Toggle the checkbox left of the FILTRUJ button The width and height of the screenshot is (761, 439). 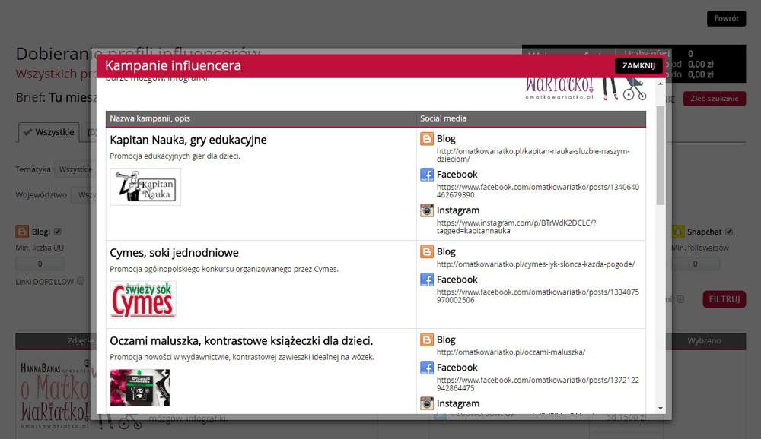680,299
